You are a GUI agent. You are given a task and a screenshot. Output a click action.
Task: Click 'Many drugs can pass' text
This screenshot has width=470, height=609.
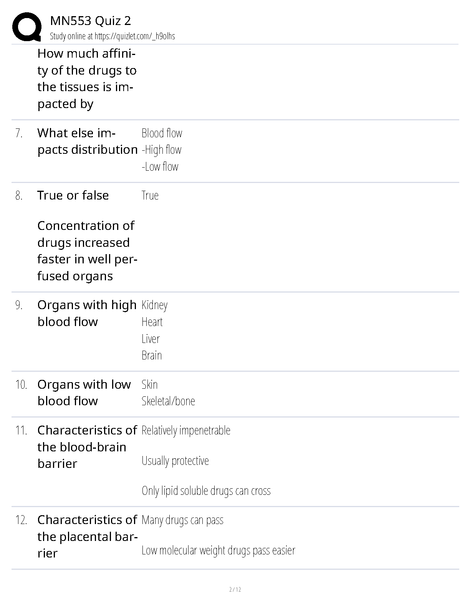[x=182, y=520]
